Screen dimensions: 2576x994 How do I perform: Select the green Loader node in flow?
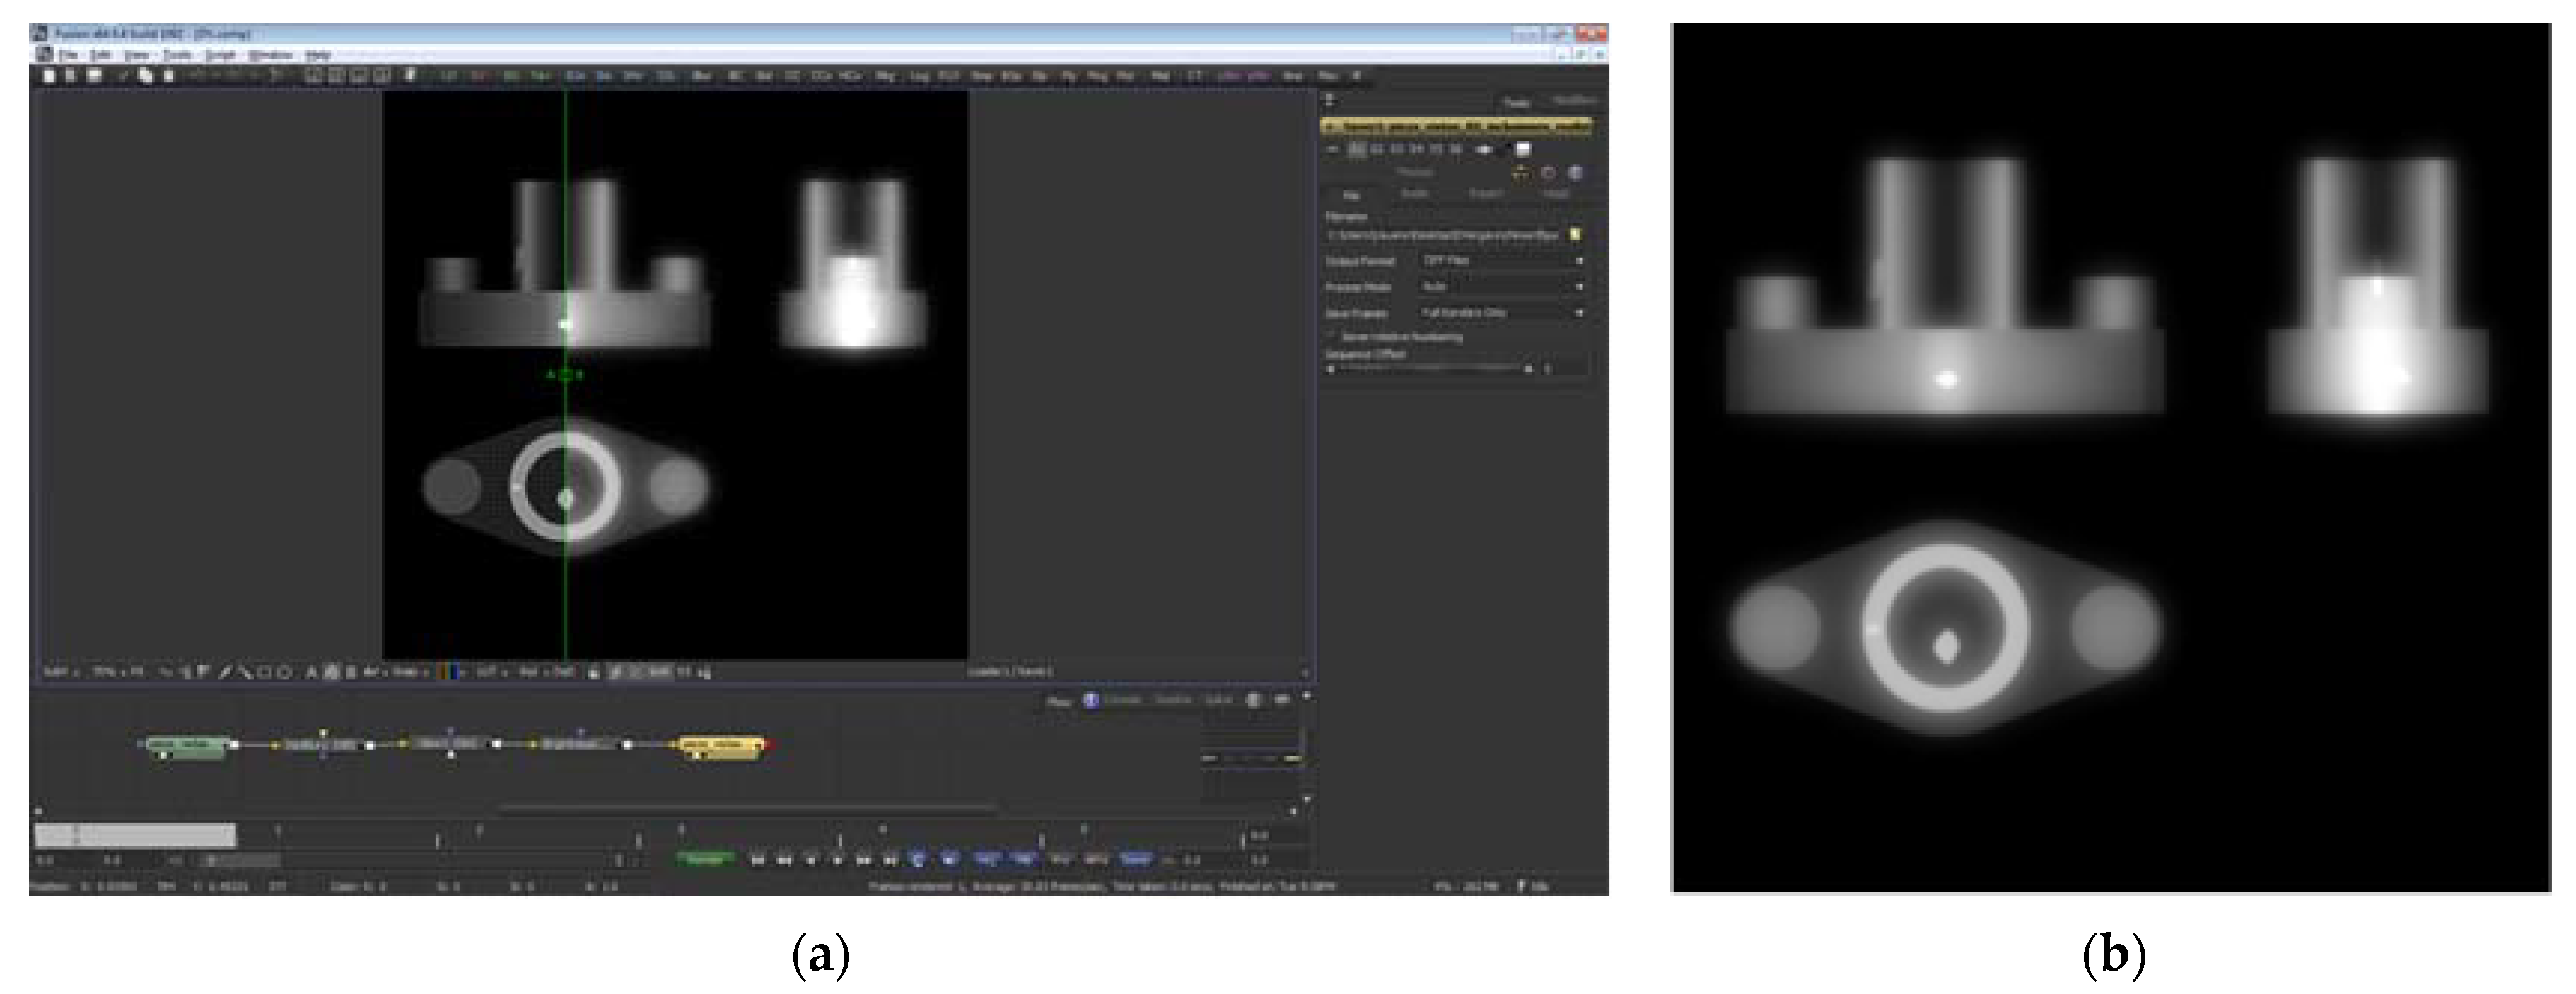(187, 745)
